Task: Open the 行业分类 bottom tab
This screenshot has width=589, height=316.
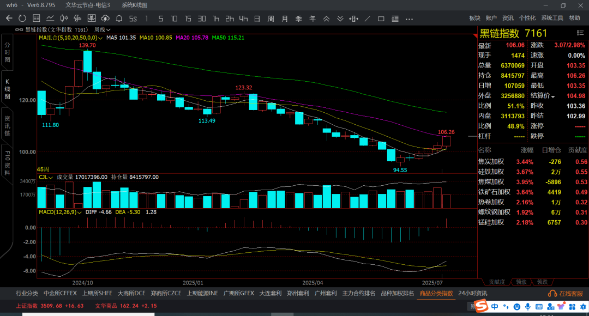Action: (27, 293)
